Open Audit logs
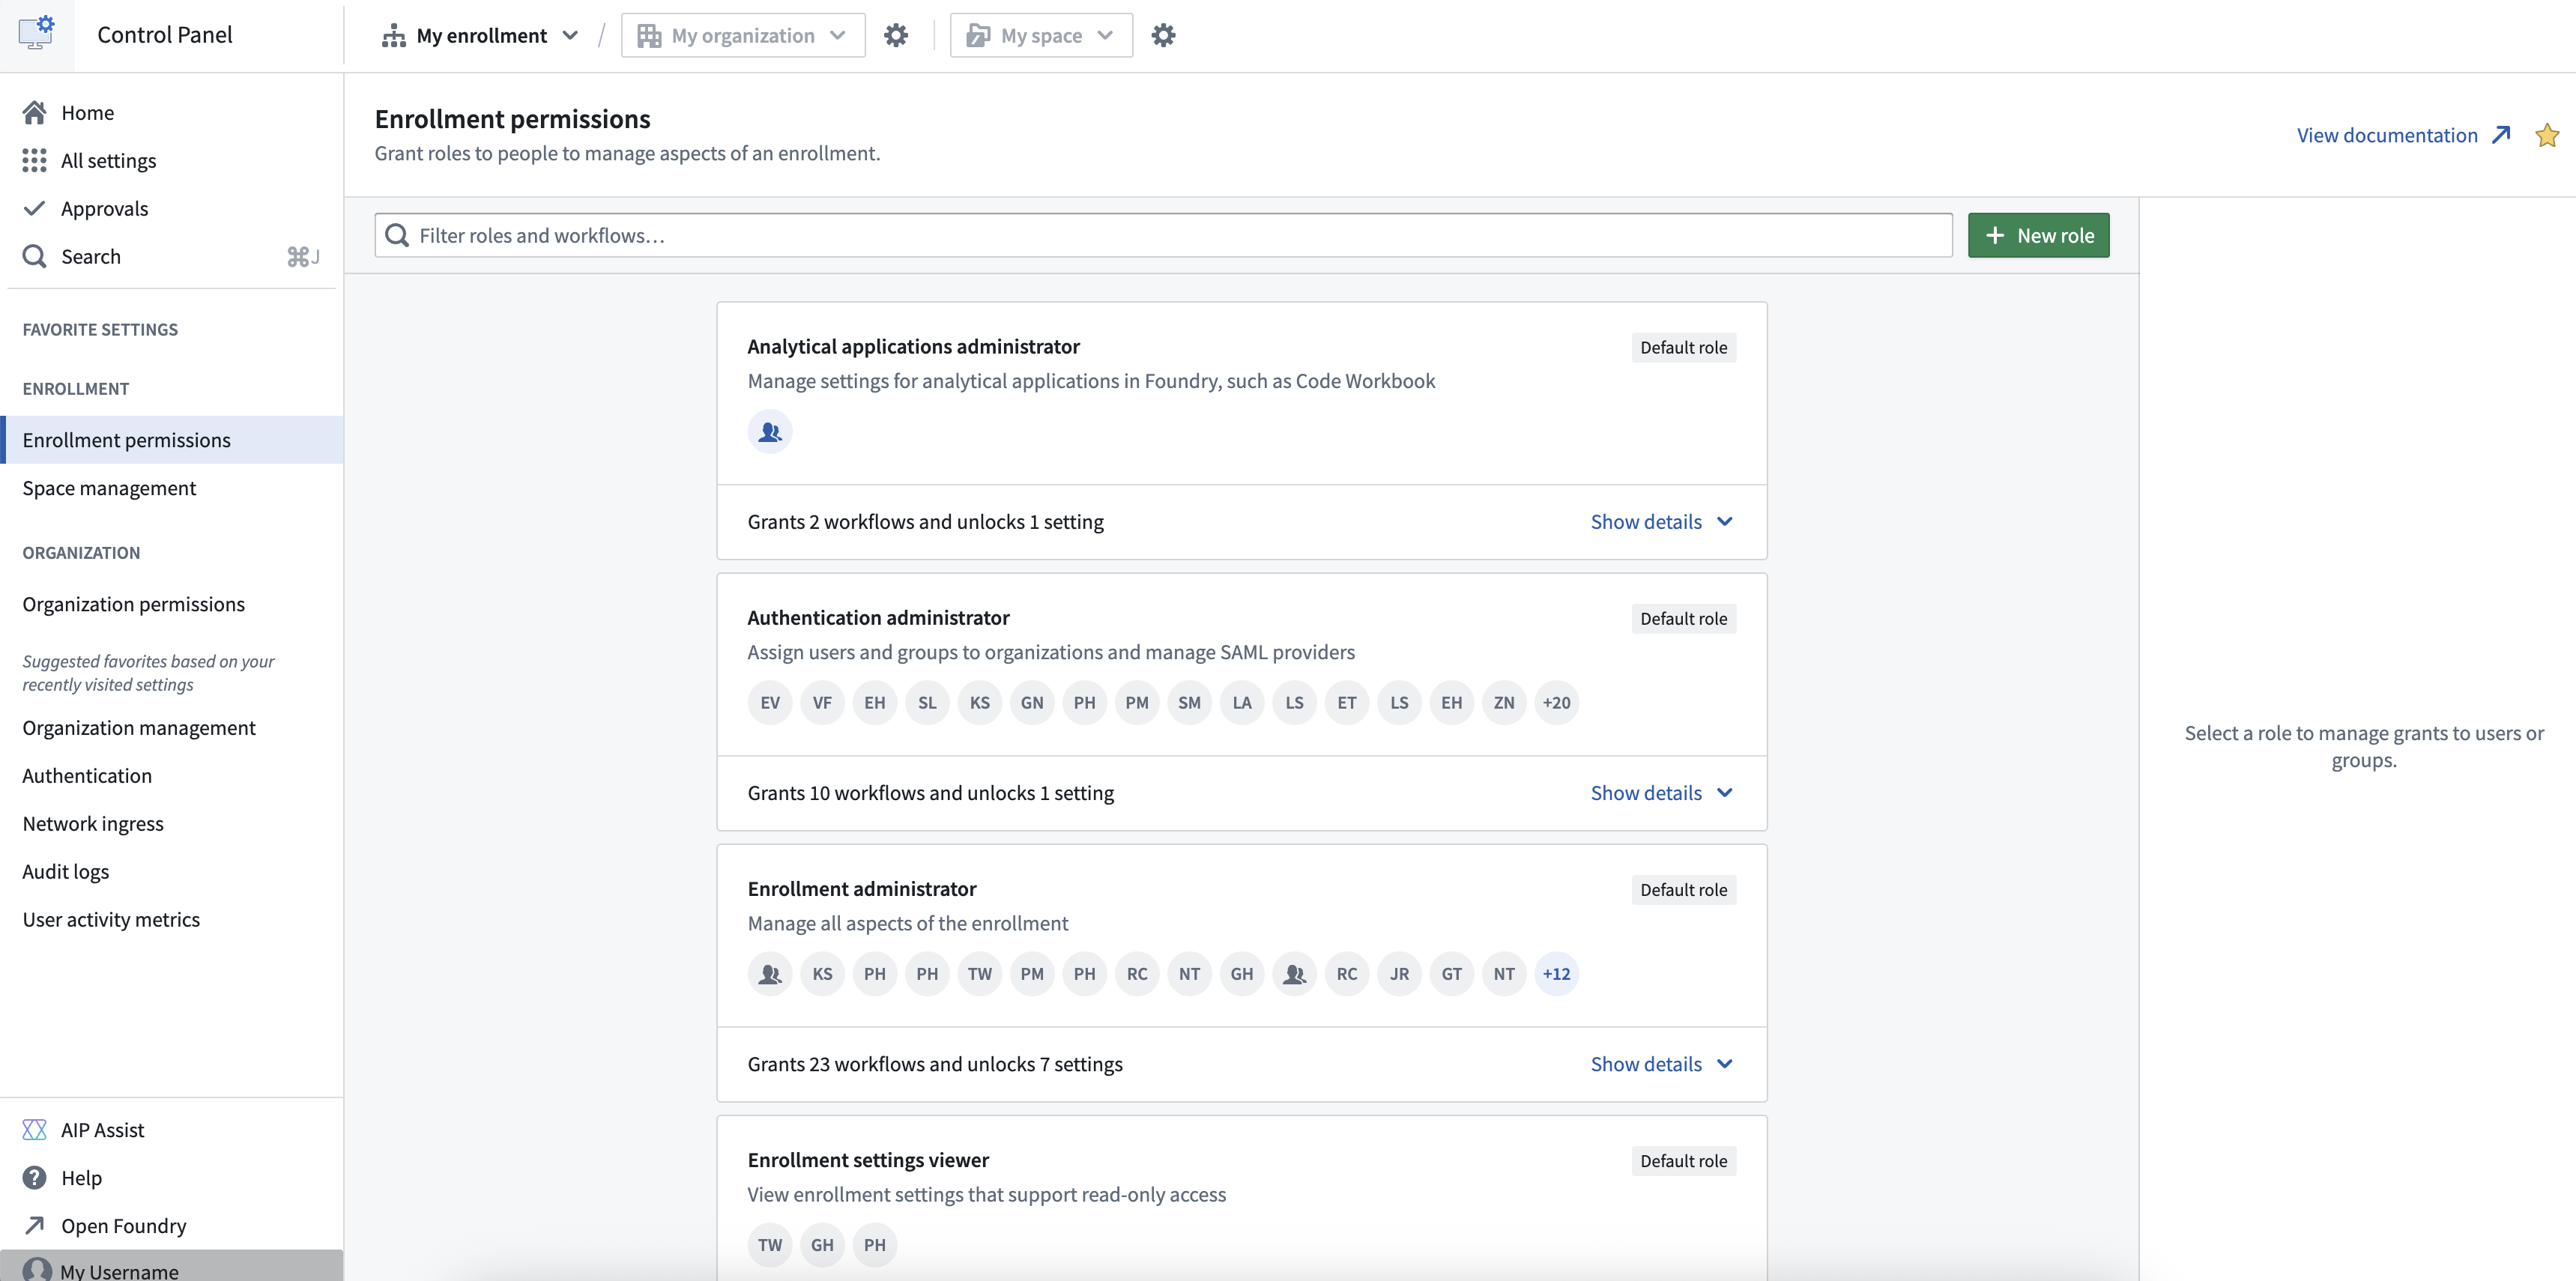The width and height of the screenshot is (2576, 1281). pos(172,871)
